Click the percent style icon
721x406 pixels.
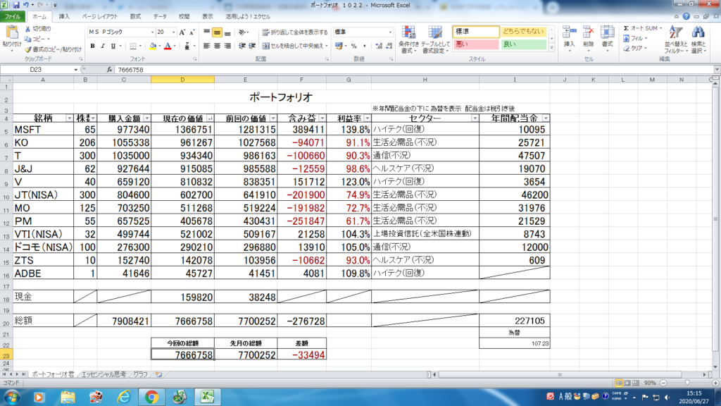pos(353,46)
